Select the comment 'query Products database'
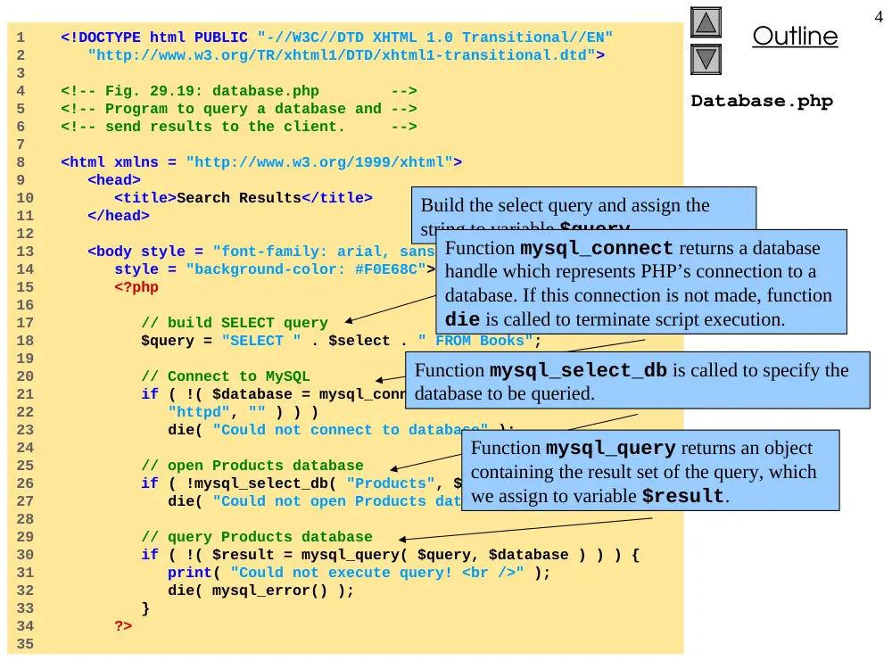 [x=257, y=537]
